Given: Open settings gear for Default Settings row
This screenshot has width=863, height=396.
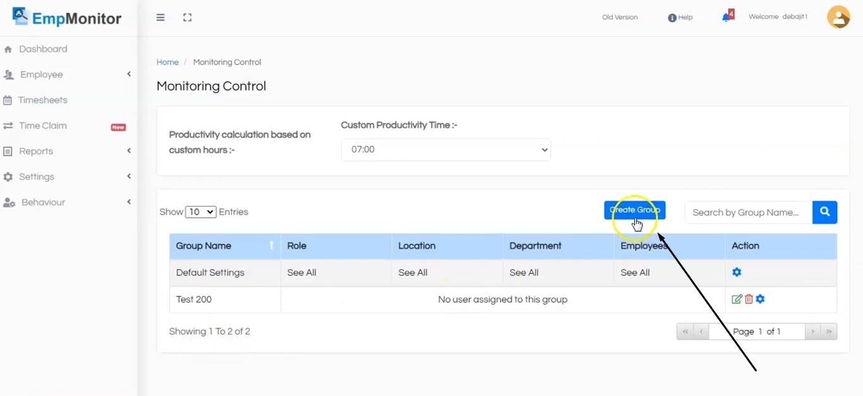Looking at the screenshot, I should pyautogui.click(x=737, y=272).
